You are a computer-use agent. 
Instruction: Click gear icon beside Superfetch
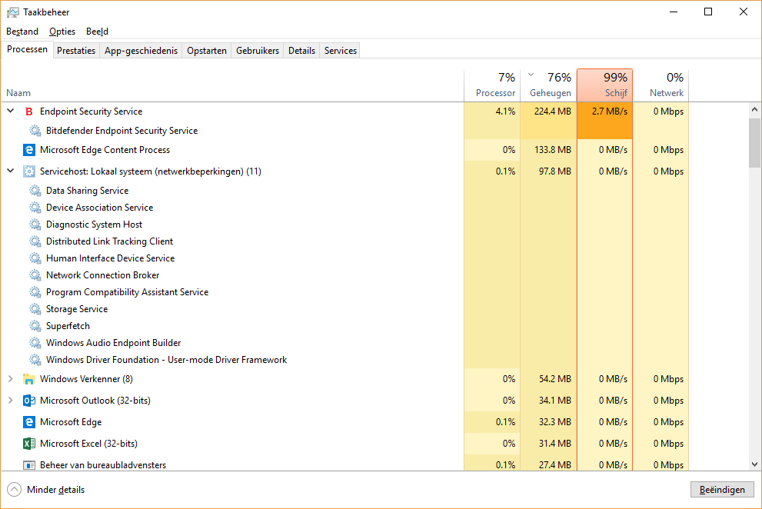pos(35,326)
